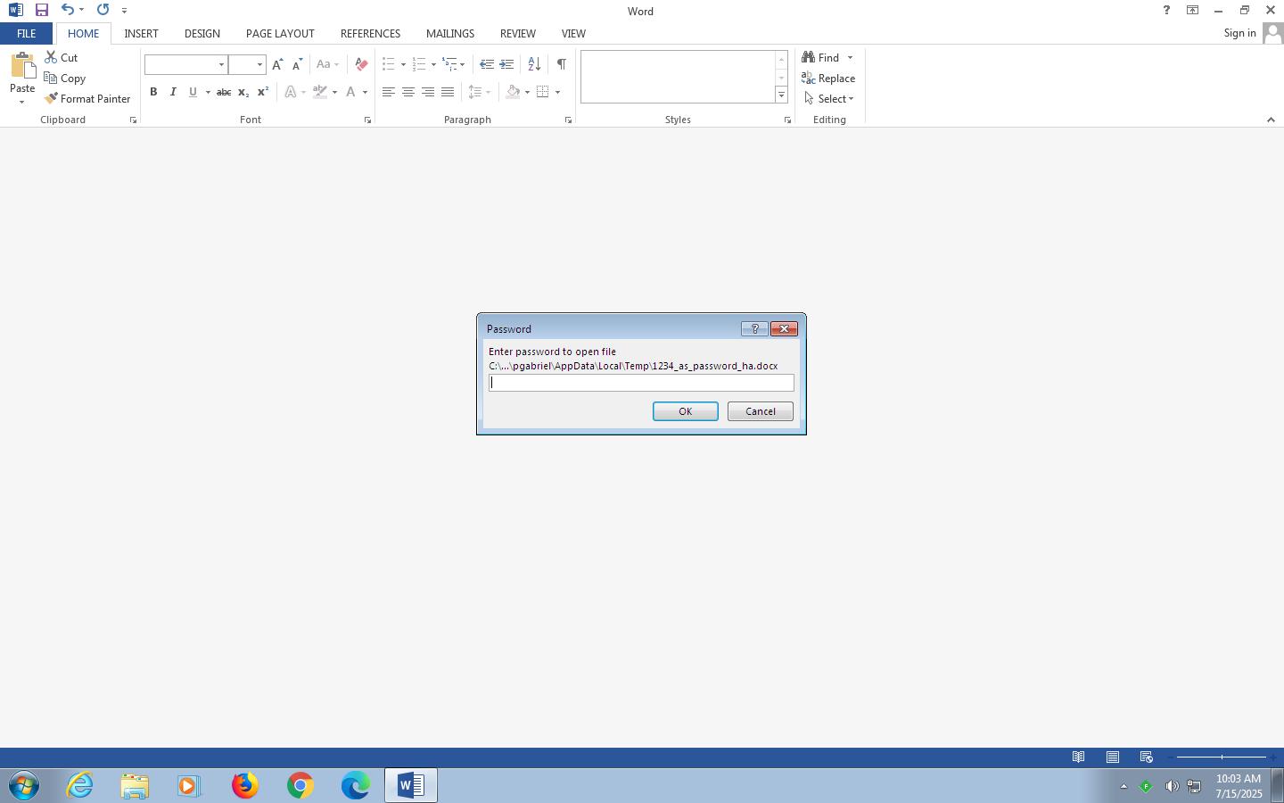Screen dimensions: 1284x803
Task: Click the Font Color icon
Action: tap(350, 92)
